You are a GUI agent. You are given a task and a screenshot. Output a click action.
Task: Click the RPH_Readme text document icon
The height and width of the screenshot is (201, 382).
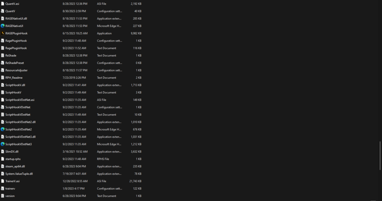[x=3, y=78]
